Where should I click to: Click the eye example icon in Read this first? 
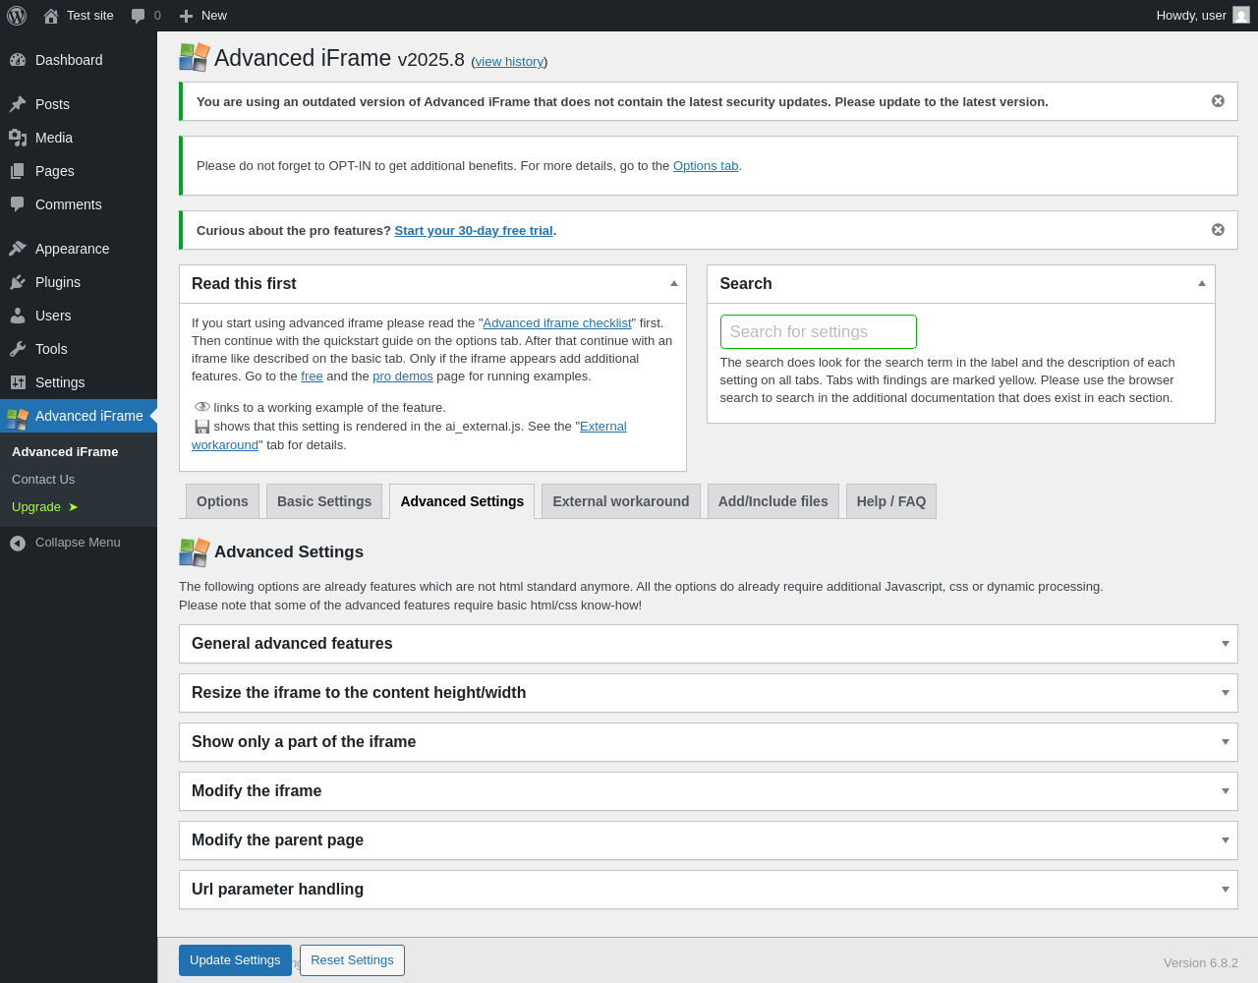[202, 407]
